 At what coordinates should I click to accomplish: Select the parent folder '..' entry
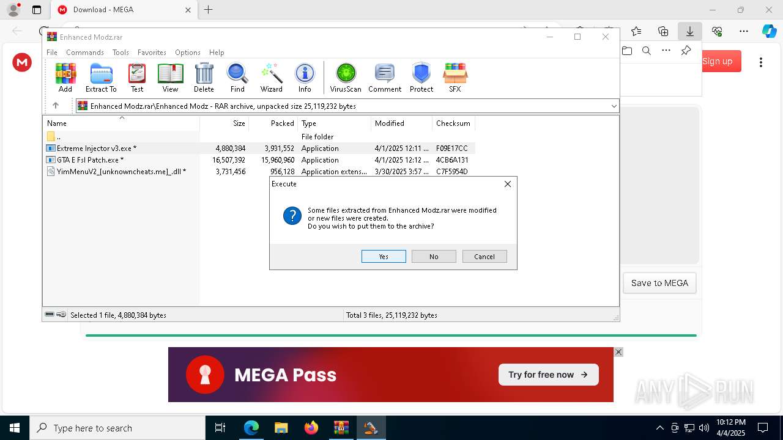[54, 137]
